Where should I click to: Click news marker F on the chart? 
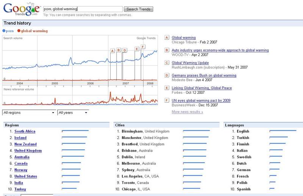coord(143,47)
